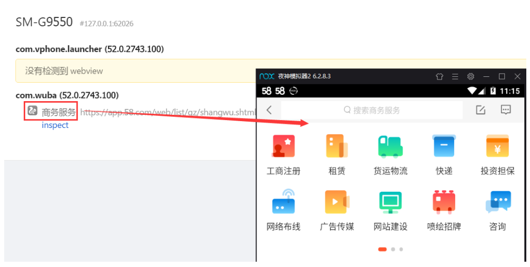Click the Nox logo in title bar
Viewport: 530px width, 267px height.
(x=267, y=76)
